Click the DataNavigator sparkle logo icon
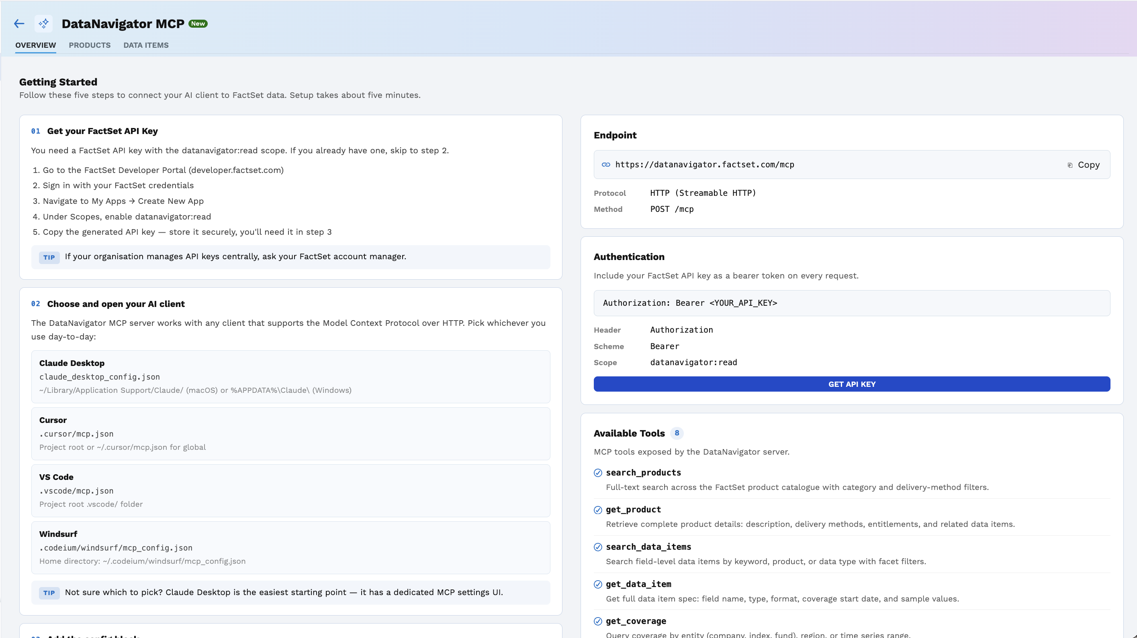Image resolution: width=1137 pixels, height=638 pixels. tap(43, 24)
